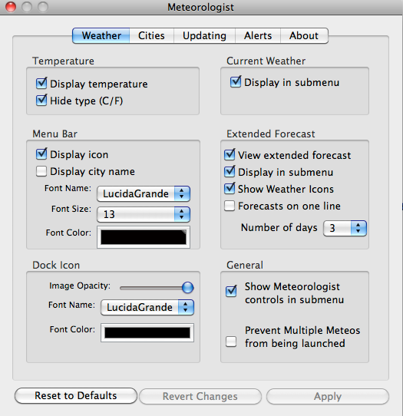Image resolution: width=403 pixels, height=416 pixels.
Task: Click the Apply button
Action: click(328, 396)
